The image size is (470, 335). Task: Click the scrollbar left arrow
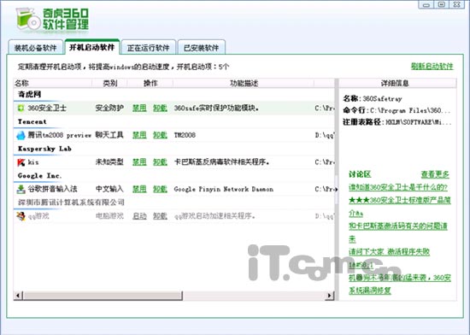18,296
